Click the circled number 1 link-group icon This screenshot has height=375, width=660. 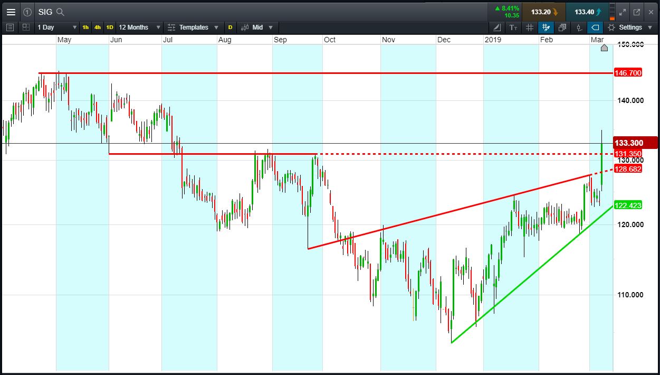point(27,12)
